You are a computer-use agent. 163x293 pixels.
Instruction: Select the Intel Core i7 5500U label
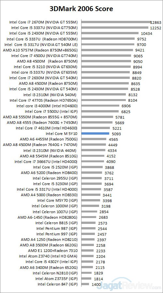[51, 111]
